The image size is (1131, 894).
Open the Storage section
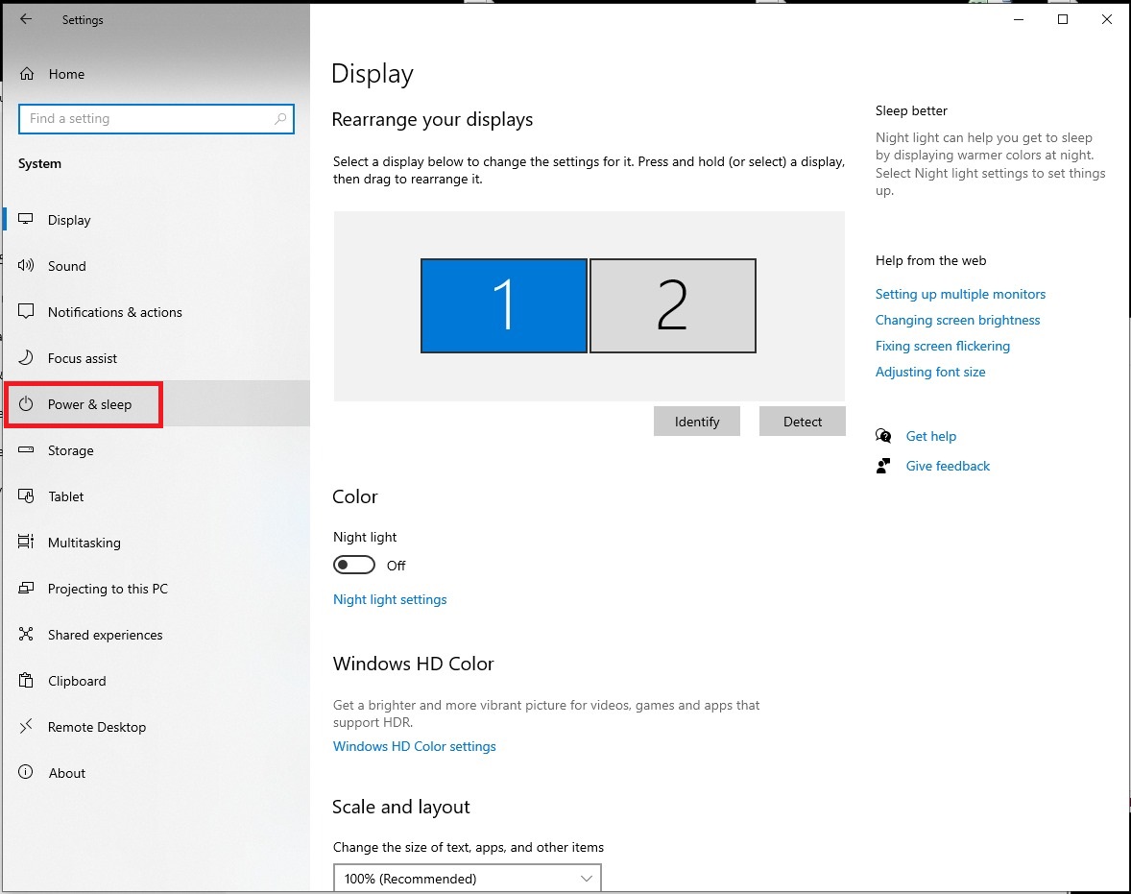pos(156,450)
